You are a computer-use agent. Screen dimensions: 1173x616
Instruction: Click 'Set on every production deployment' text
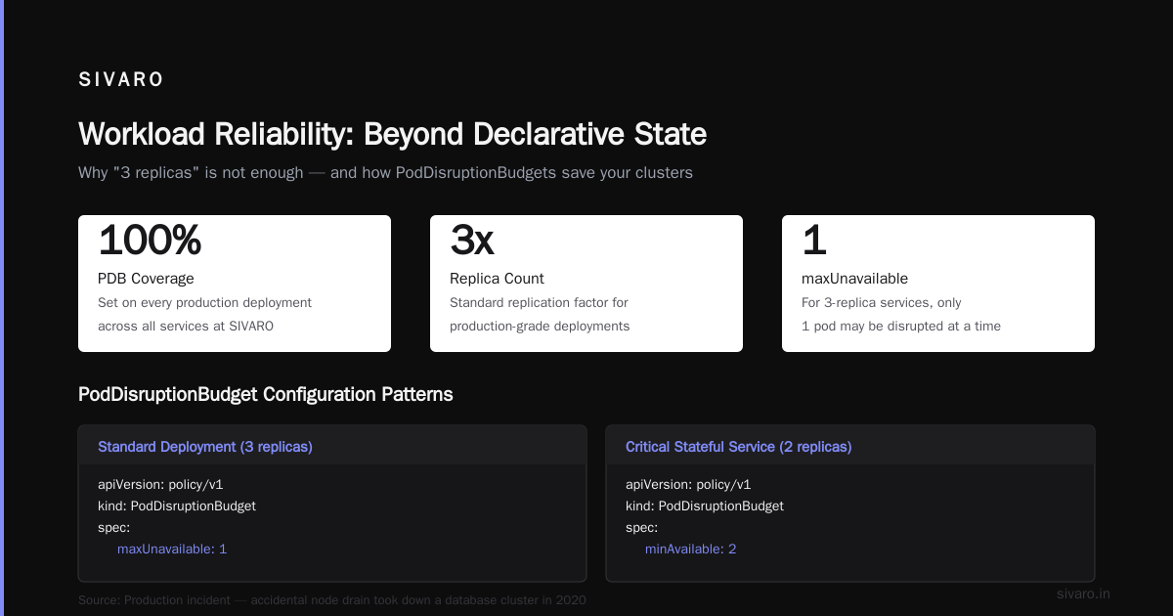(x=204, y=303)
